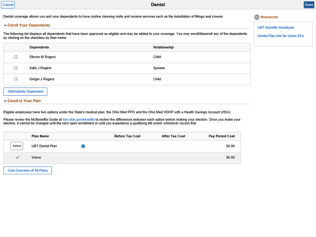The image size is (316, 237).
Task: Open Cost Overview of All Plans
Action: coord(28,170)
